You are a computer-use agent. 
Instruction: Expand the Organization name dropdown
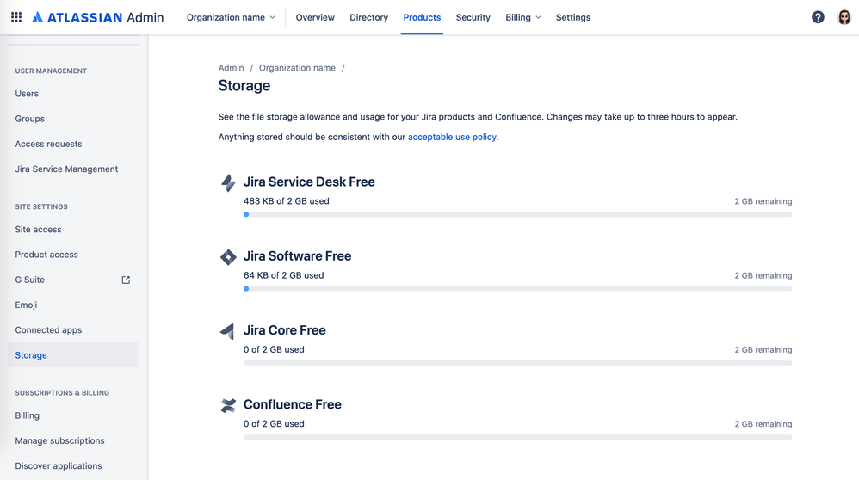231,17
